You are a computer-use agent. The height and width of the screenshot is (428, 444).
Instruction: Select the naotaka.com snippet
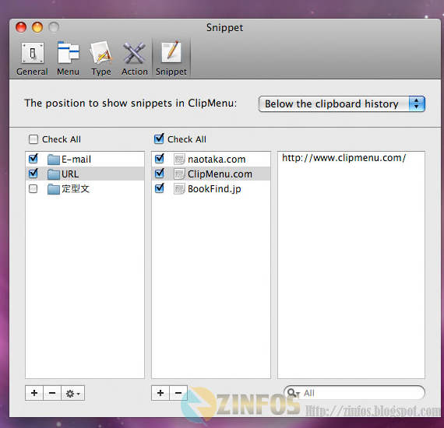point(211,160)
